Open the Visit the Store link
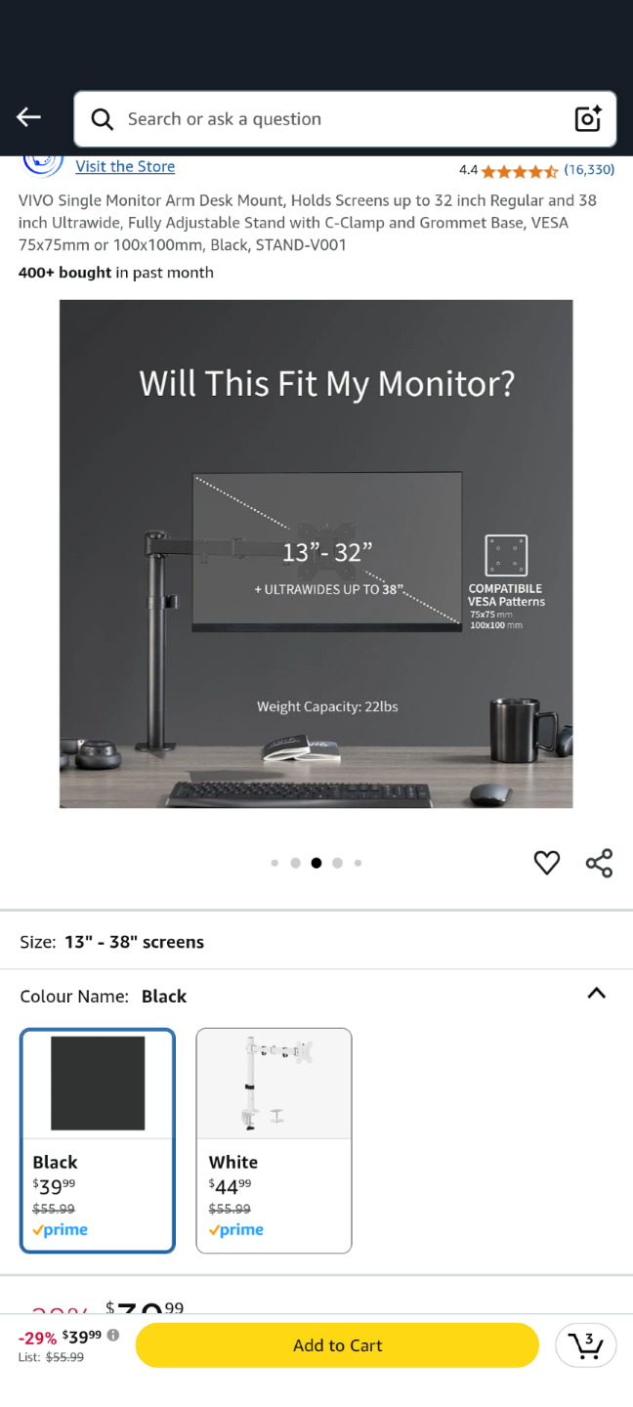This screenshot has width=633, height=1407. click(x=125, y=166)
